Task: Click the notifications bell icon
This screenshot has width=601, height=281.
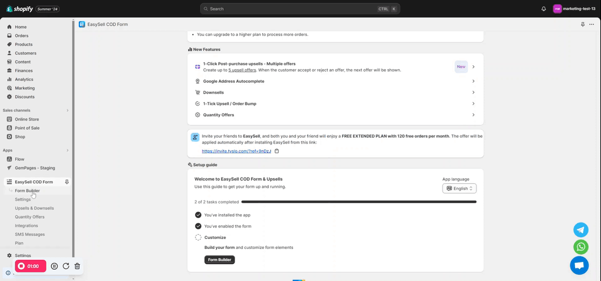Action: 543,9
